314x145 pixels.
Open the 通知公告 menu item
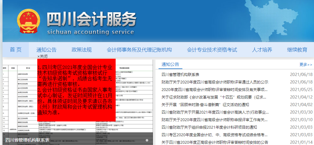point(46,50)
